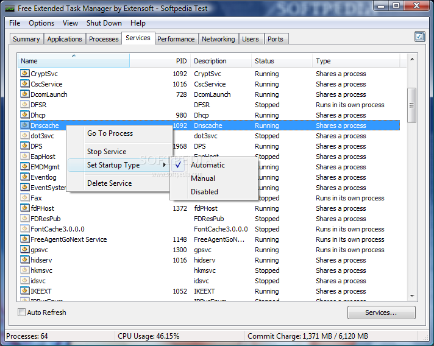Select Disabled startup type

click(x=213, y=192)
